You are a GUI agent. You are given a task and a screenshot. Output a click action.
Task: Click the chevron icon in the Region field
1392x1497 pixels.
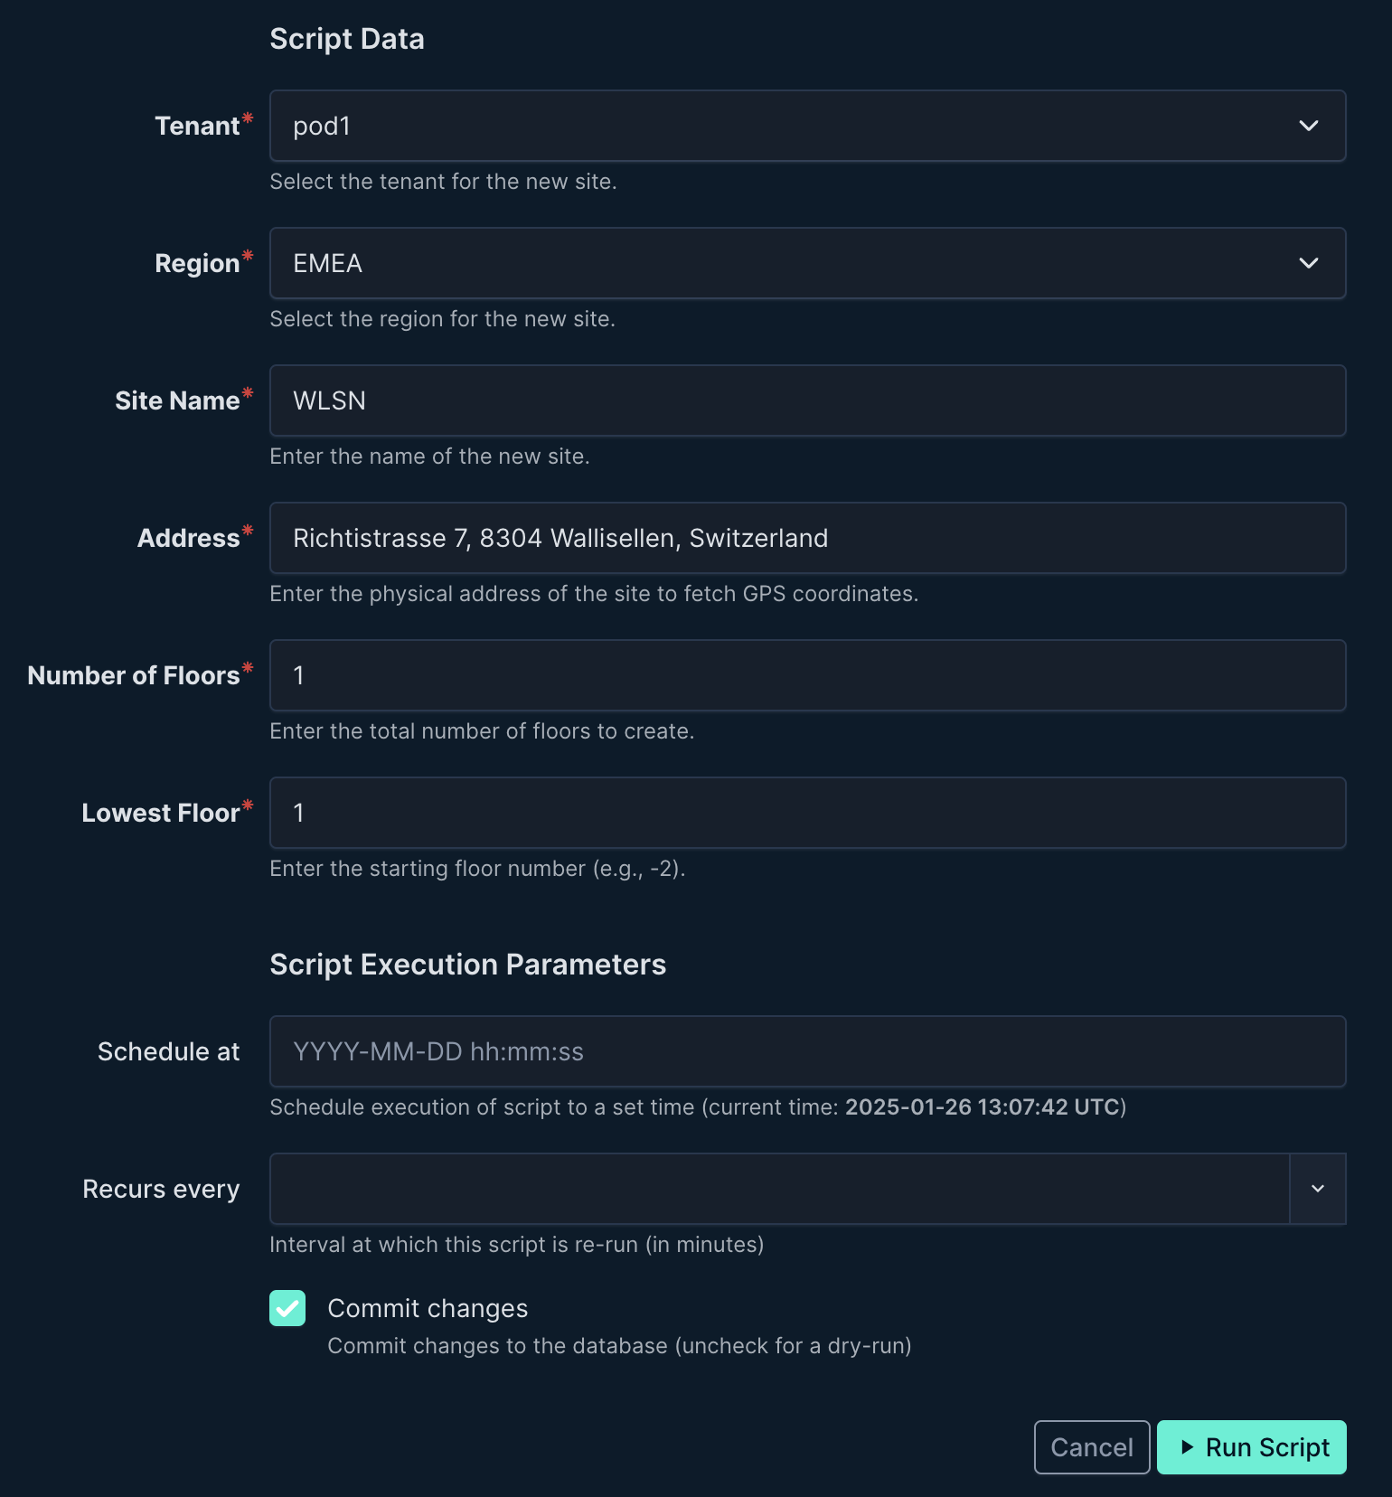coord(1308,263)
